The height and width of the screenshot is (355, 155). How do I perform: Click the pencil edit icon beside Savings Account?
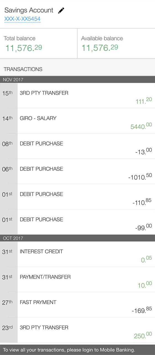[61, 11]
